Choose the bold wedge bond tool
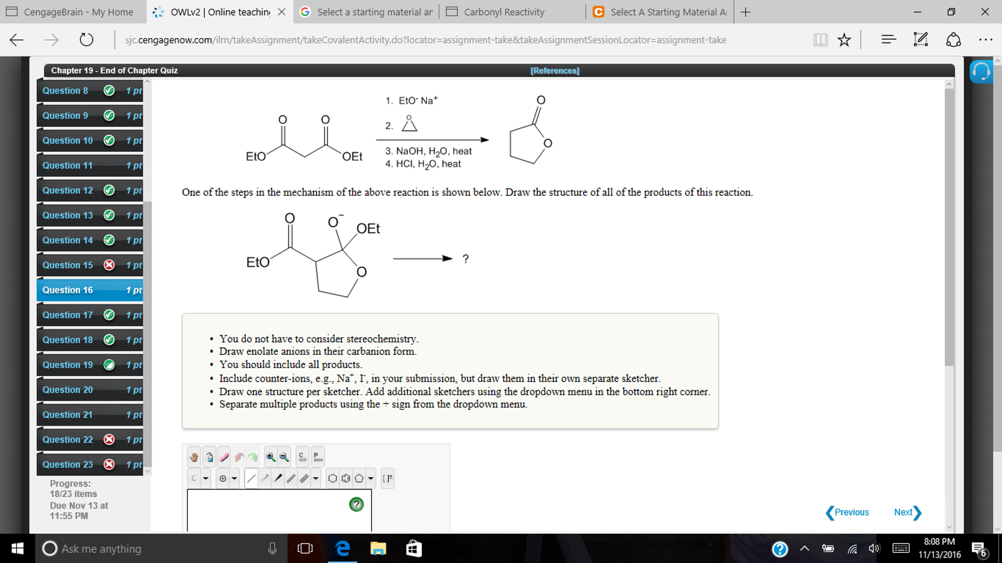The width and height of the screenshot is (1002, 563). pos(278,478)
